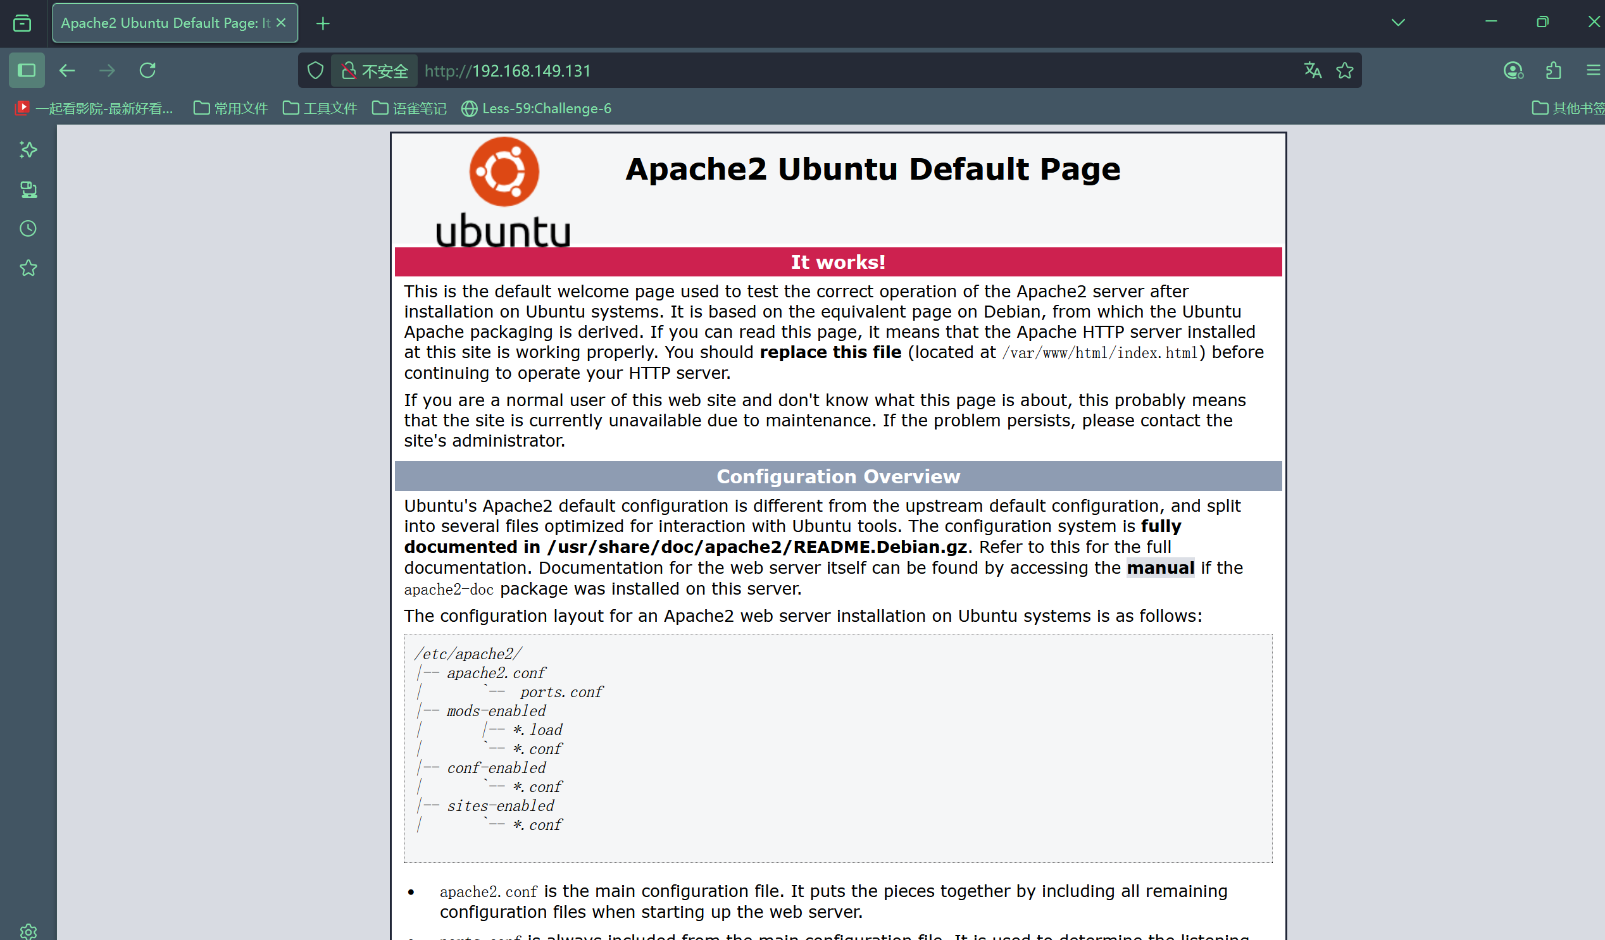Close the Apache2 Ubuntu Default Page tab
This screenshot has width=1605, height=940.
point(281,23)
